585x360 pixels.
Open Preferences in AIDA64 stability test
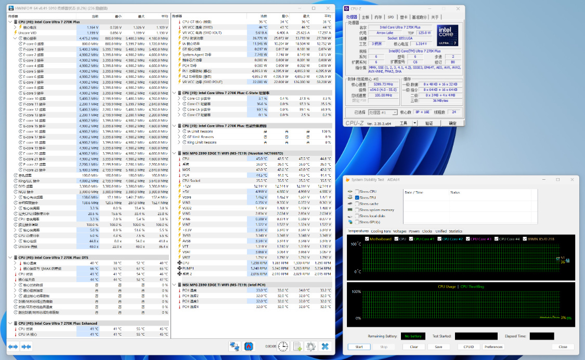click(x=493, y=346)
